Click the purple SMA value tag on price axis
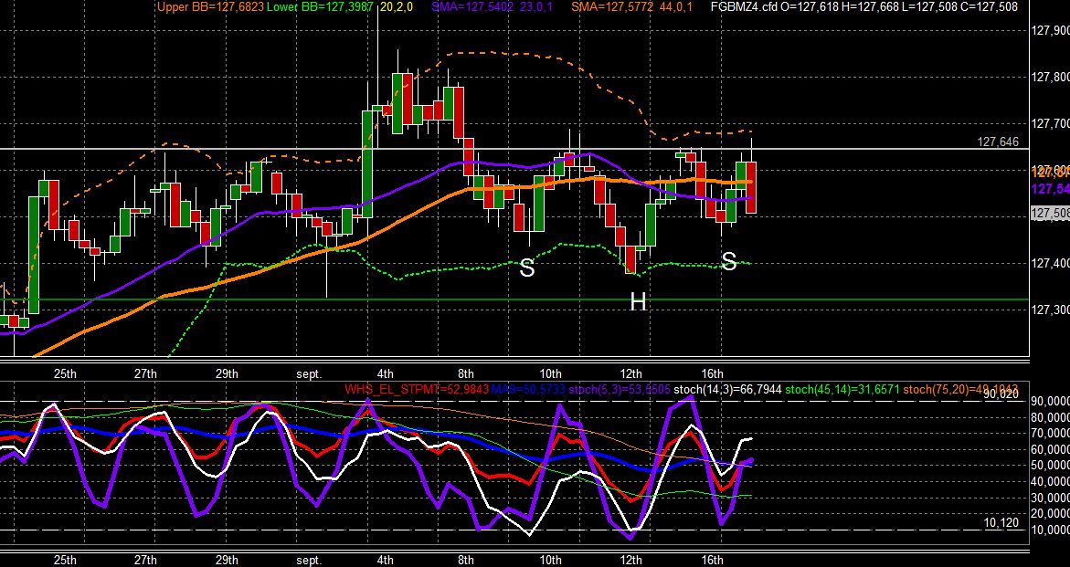 coord(1050,189)
